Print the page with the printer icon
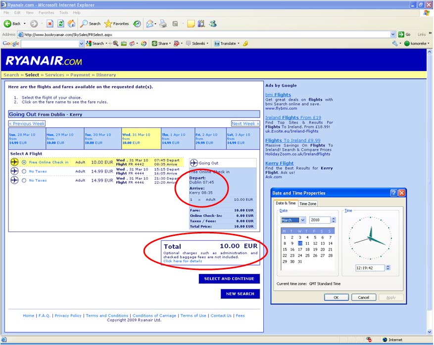Image resolution: width=434 pixels, height=345 pixels. coord(163,24)
